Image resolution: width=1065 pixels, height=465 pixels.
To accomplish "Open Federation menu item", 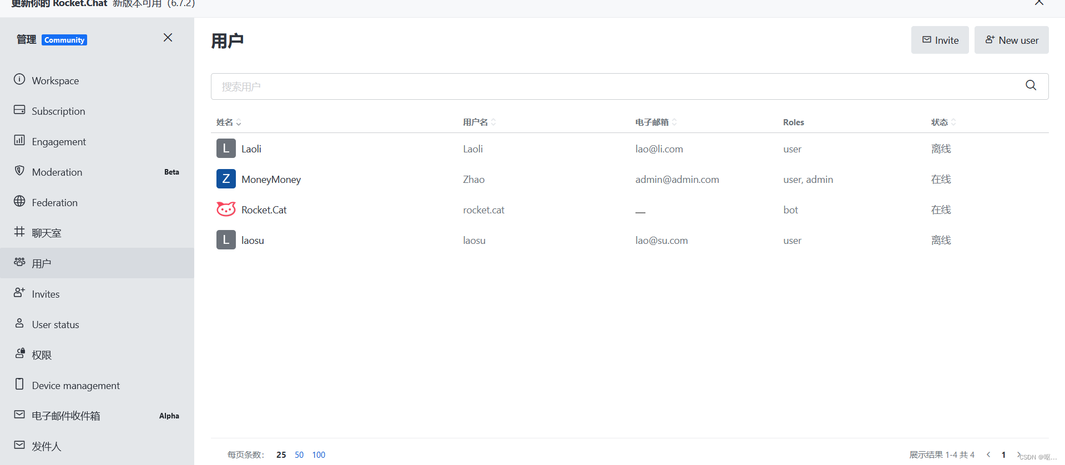I will [x=97, y=202].
